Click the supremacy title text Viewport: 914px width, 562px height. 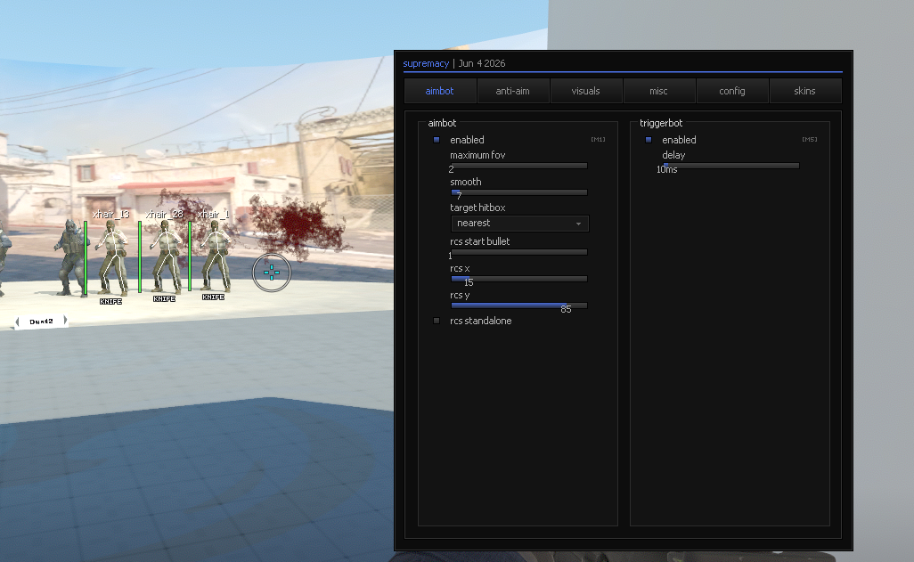426,63
